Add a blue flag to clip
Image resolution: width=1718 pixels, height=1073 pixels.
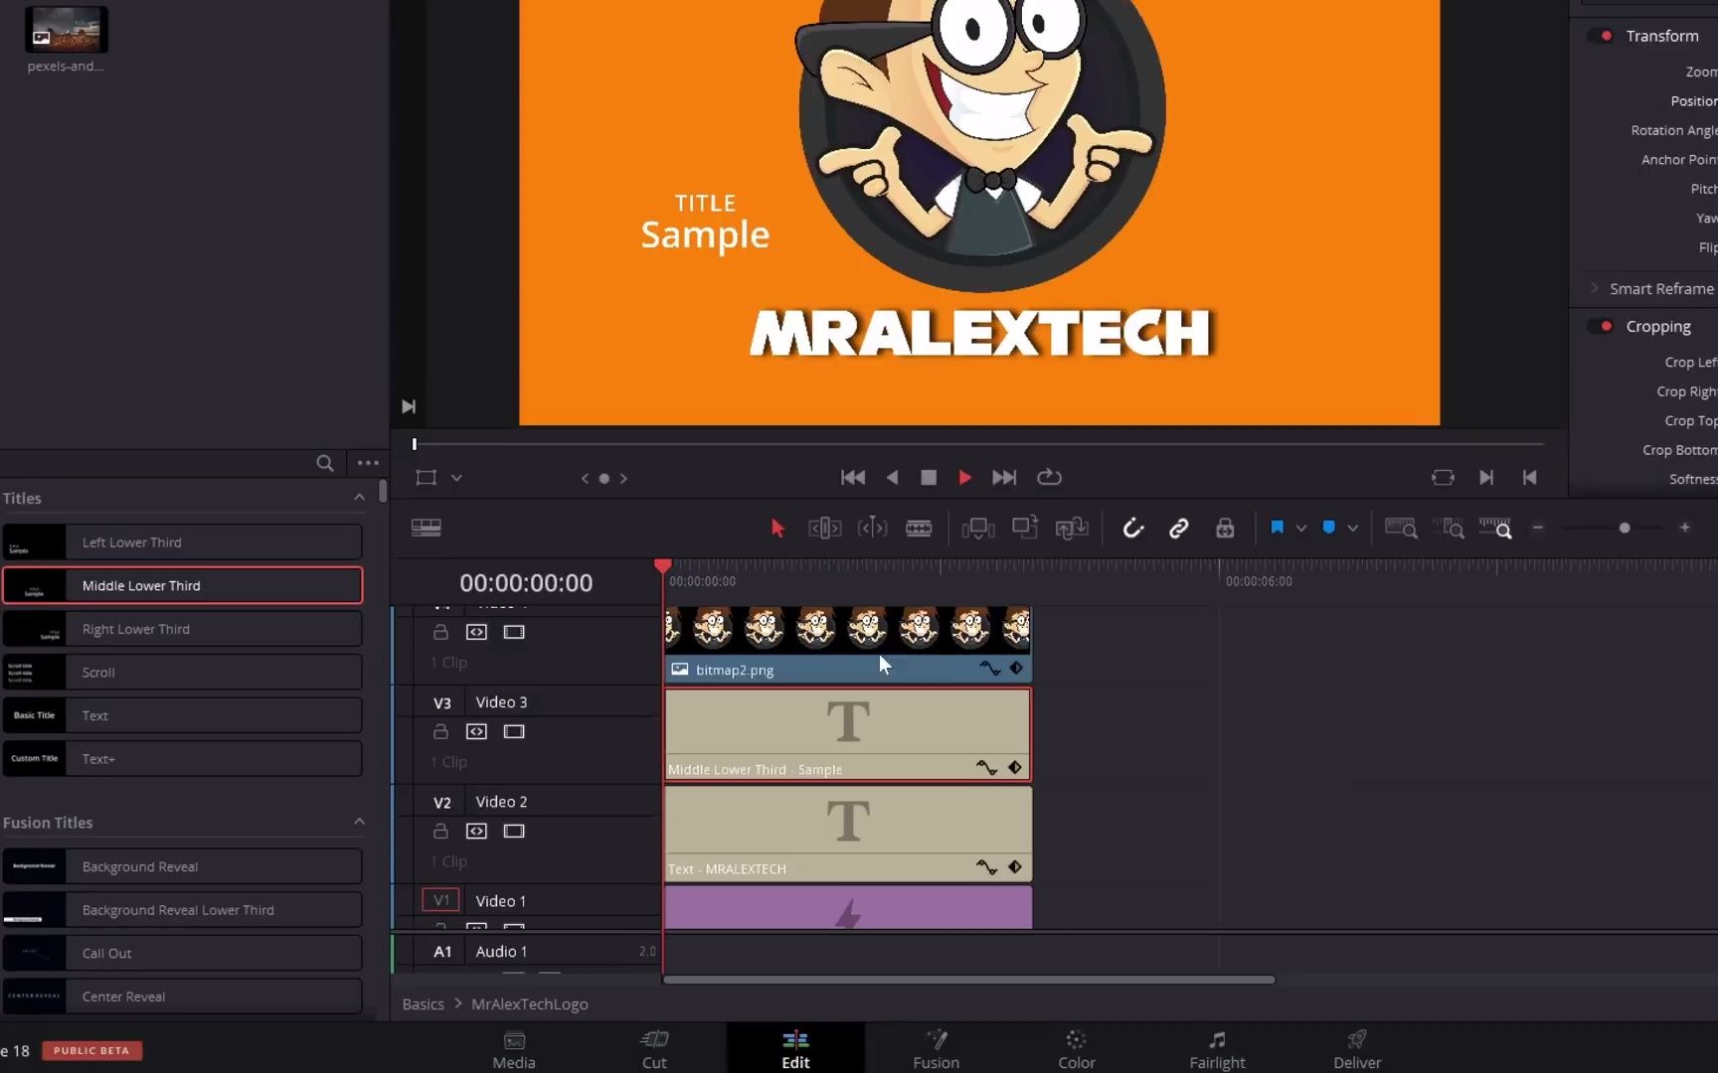(x=1277, y=528)
